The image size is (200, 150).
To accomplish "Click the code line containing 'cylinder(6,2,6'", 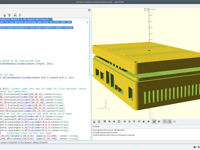I will pyautogui.click(x=31, y=119).
